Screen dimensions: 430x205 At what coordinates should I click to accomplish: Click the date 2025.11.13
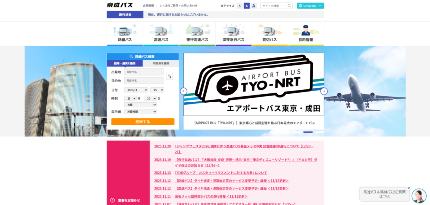coord(162,173)
